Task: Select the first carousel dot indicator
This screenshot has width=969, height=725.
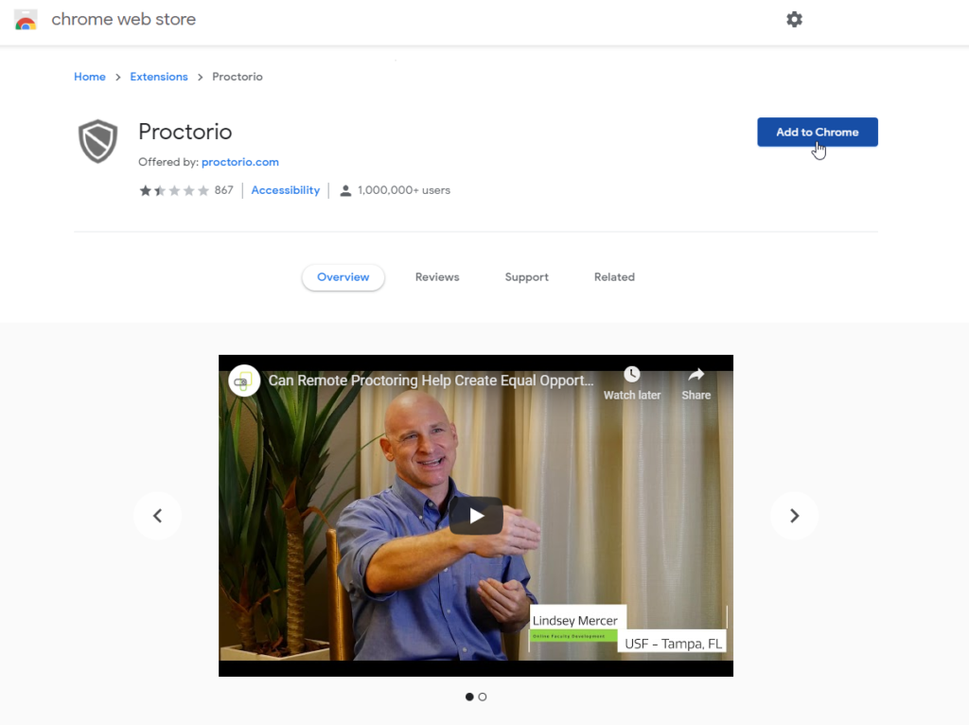Action: (469, 697)
